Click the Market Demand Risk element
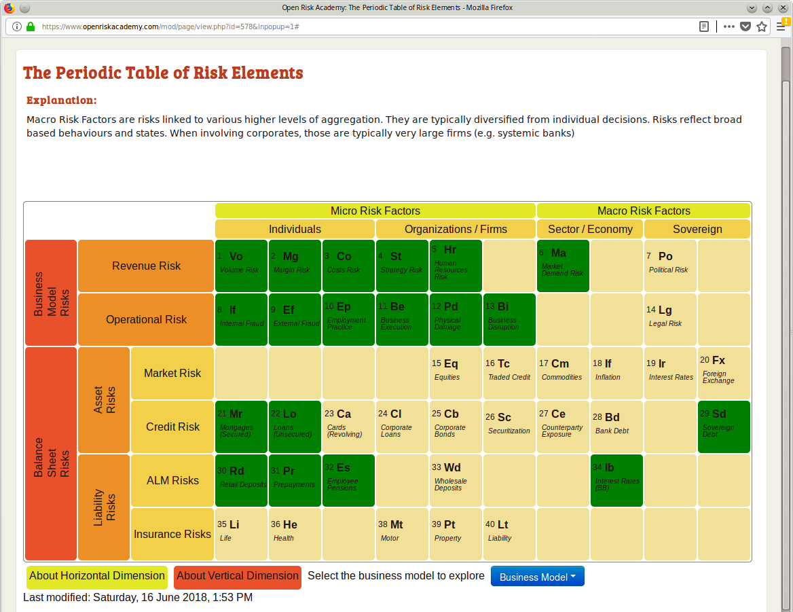Screen dimensions: 793x612 point(563,266)
